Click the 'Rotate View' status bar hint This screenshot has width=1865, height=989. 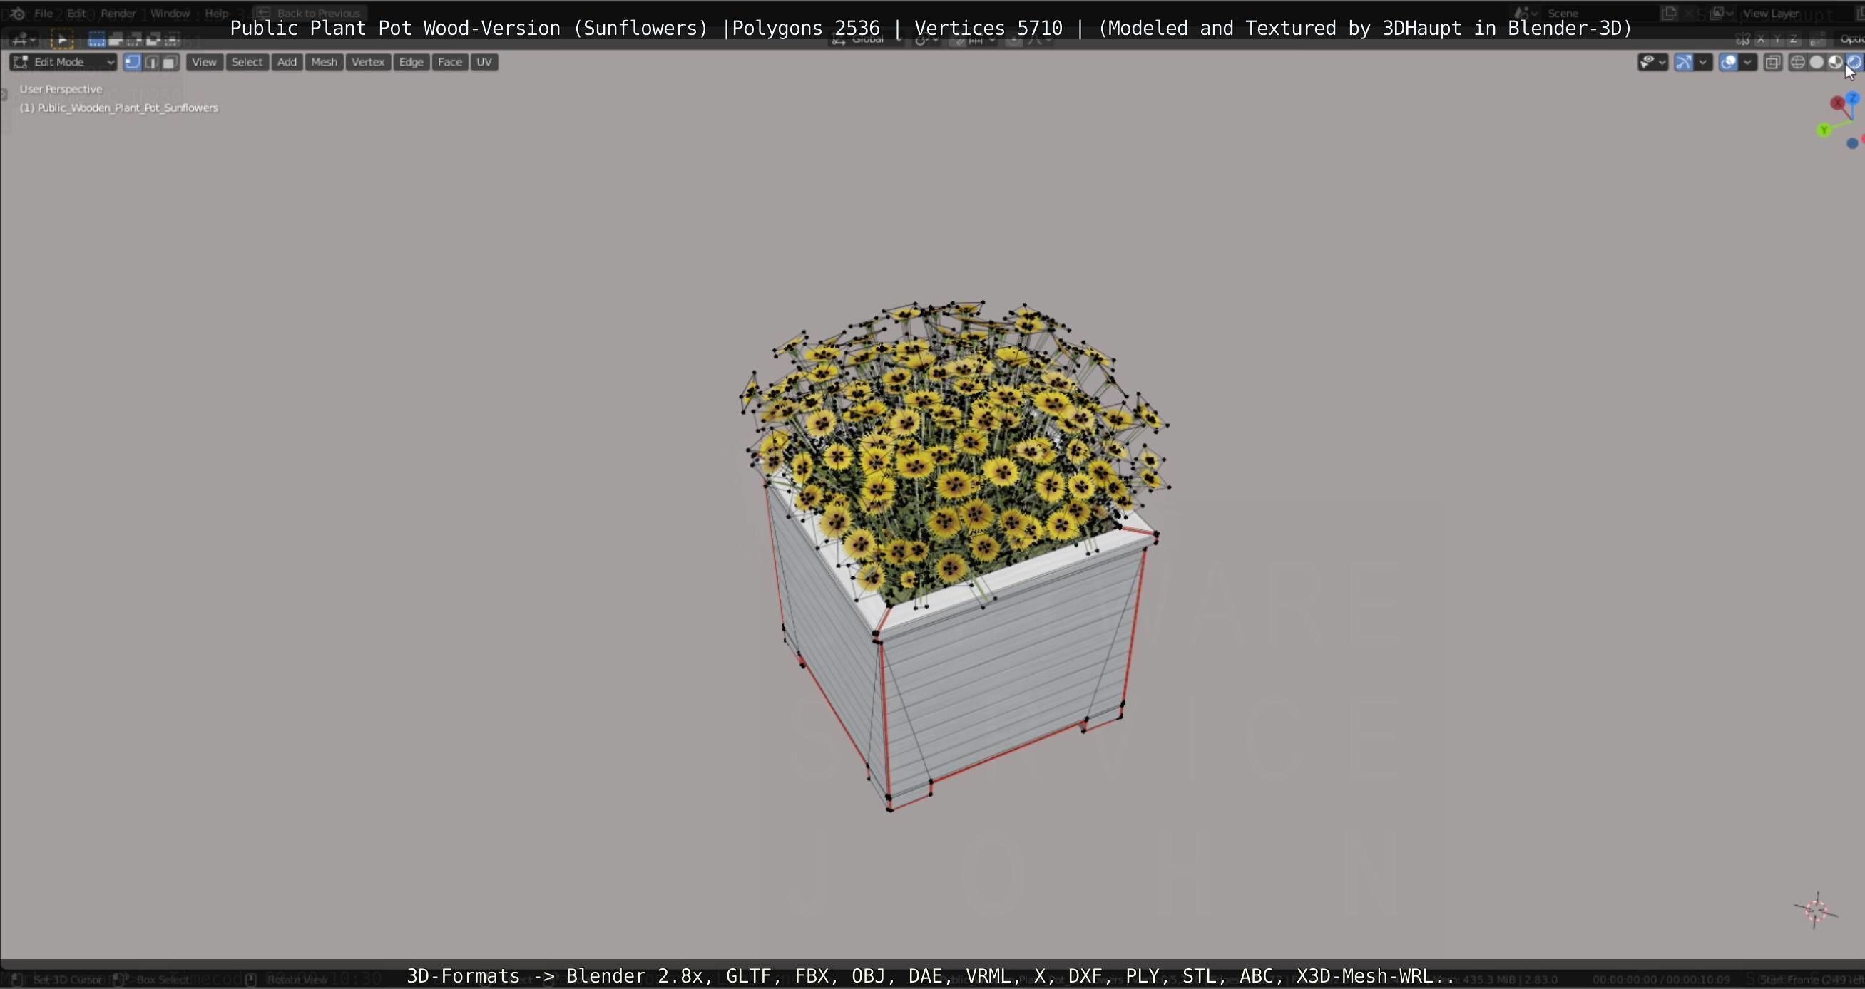click(x=297, y=980)
